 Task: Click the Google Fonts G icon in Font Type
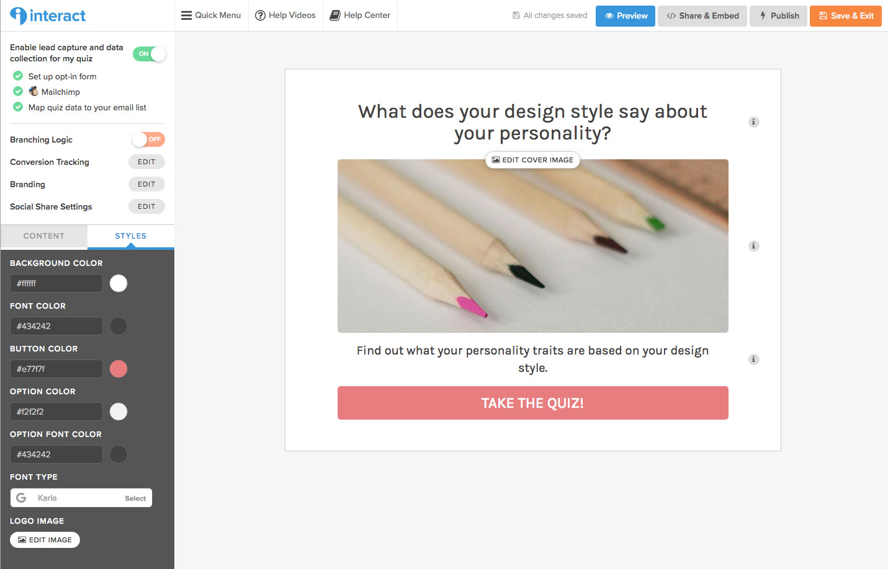tap(21, 497)
